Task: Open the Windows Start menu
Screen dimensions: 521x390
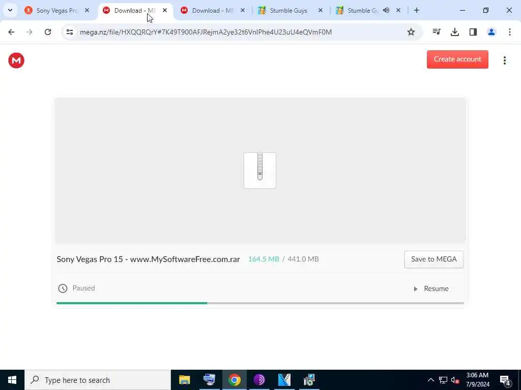Action: point(12,380)
